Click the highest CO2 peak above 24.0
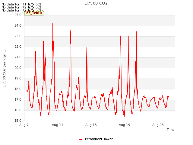The image size is (193, 145). coord(53,23)
